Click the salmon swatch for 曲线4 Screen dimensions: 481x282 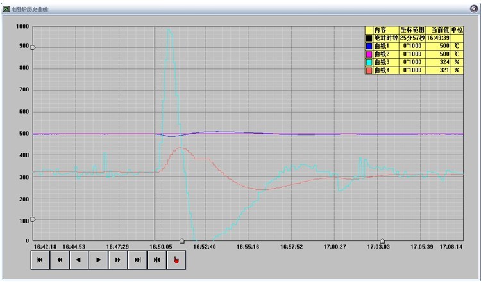pos(369,70)
